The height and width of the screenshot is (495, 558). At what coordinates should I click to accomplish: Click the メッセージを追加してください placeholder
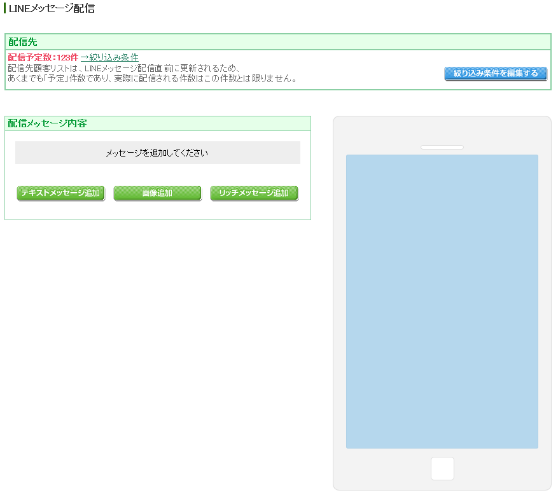(158, 153)
